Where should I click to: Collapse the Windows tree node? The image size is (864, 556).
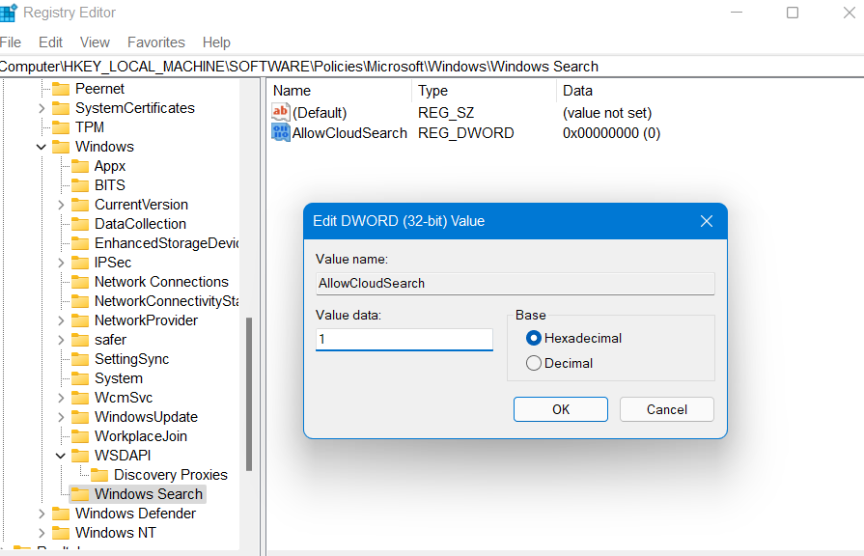(x=42, y=147)
